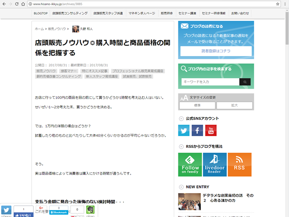Click the キーワードを入力 search field
The height and width of the screenshot is (217, 289).
click(x=209, y=82)
